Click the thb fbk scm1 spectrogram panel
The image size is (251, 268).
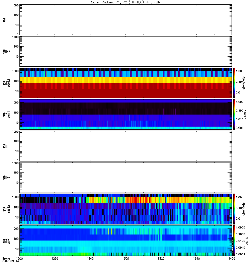tap(125, 114)
